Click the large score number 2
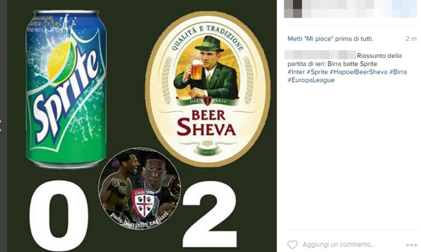Image resolution: width=421 pixels, height=252 pixels. (x=210, y=214)
